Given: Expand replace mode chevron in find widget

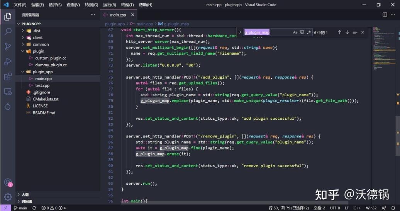Looking at the screenshot, I should (240, 32).
